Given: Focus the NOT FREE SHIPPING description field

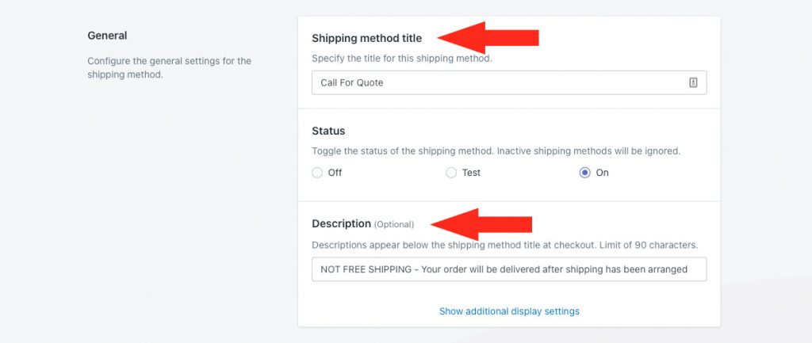Looking at the screenshot, I should pos(509,269).
